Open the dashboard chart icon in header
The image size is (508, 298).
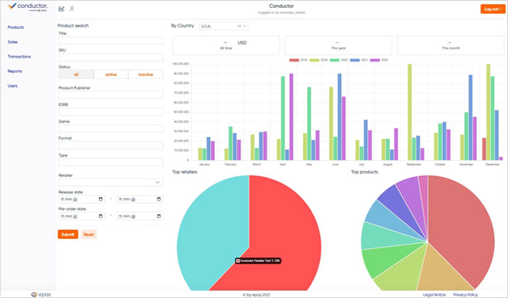click(61, 9)
